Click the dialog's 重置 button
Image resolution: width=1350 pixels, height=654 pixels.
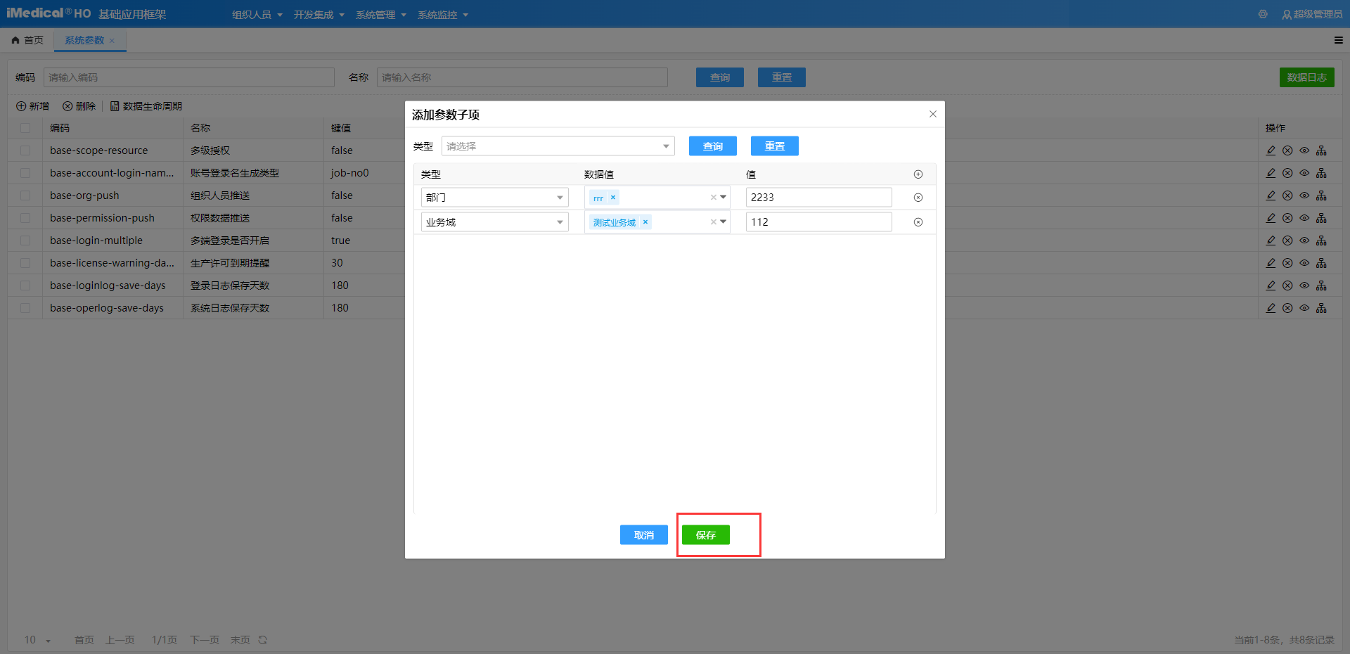tap(775, 146)
